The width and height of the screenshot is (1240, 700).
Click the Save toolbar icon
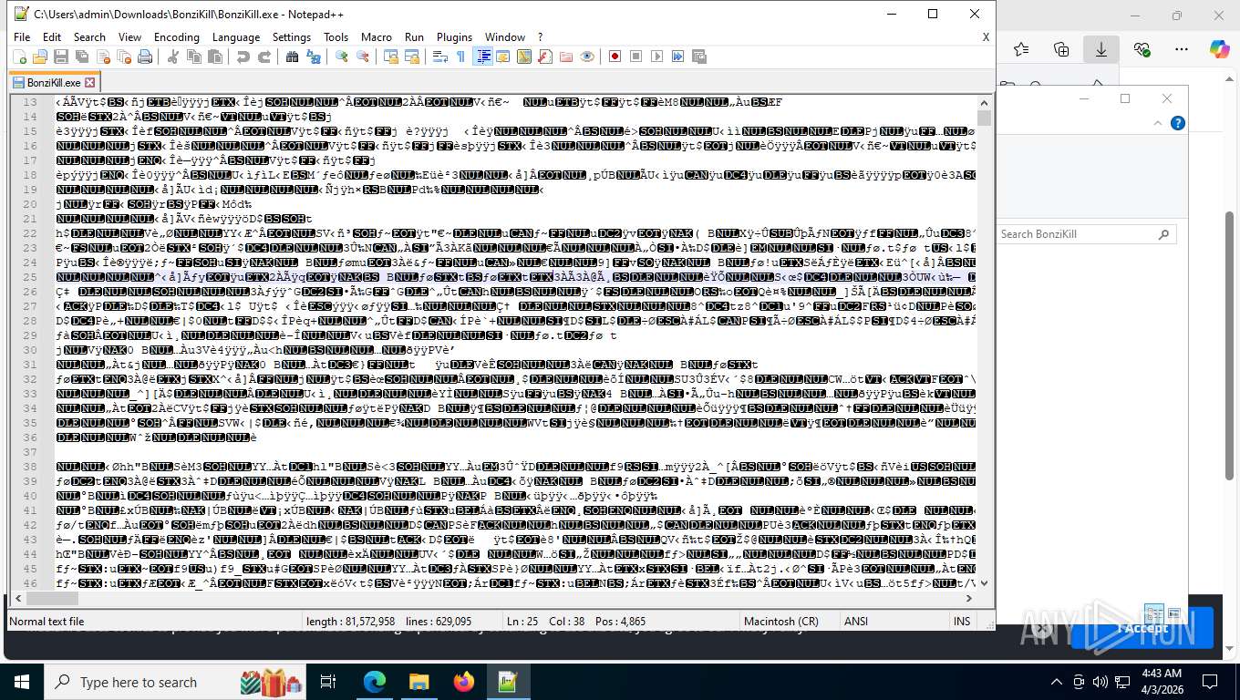[x=61, y=57]
